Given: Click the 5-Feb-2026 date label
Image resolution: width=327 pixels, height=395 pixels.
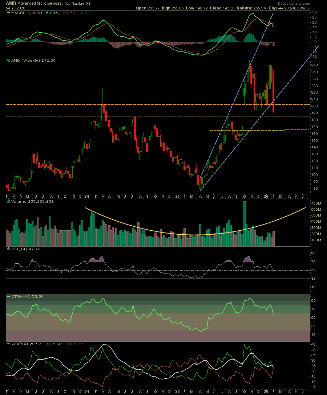Looking at the screenshot, I should [x=16, y=8].
